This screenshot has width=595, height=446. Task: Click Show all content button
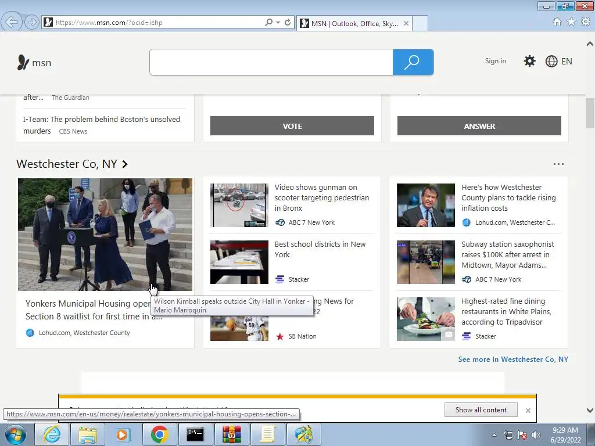[x=481, y=409]
